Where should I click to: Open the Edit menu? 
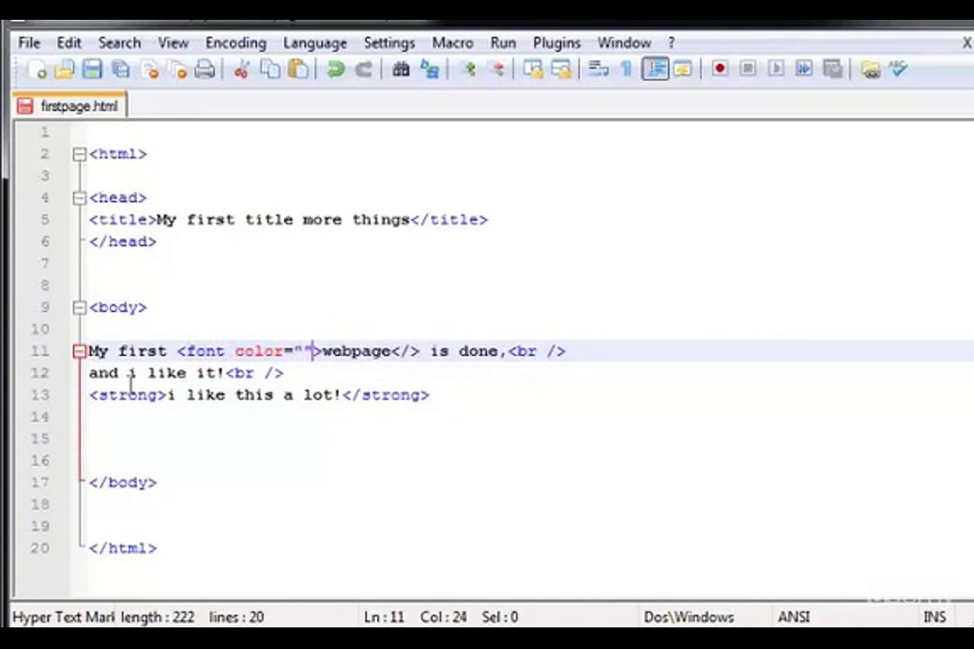[x=69, y=43]
